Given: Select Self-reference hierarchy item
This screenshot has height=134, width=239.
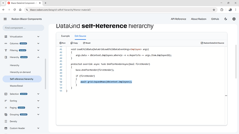Looking at the screenshot, I should tap(22, 79).
